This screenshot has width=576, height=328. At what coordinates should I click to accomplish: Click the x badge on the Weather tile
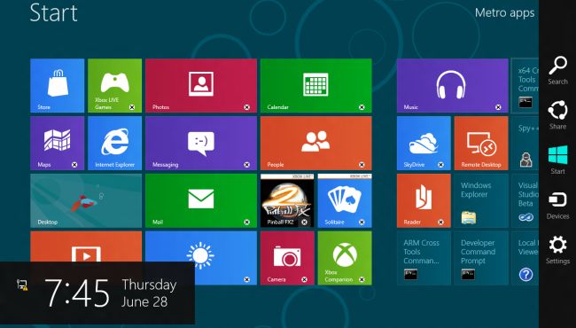pos(247,279)
